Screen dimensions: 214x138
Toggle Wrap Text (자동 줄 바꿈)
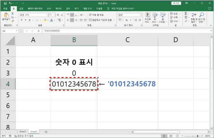point(96,15)
